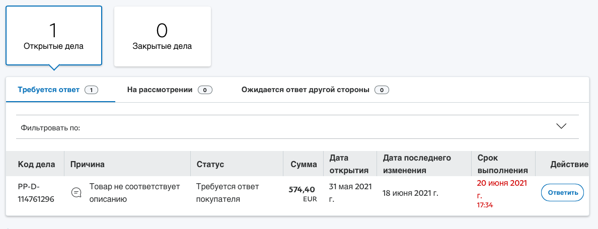
Task: Click the 'Ответить' button
Action: click(x=562, y=193)
